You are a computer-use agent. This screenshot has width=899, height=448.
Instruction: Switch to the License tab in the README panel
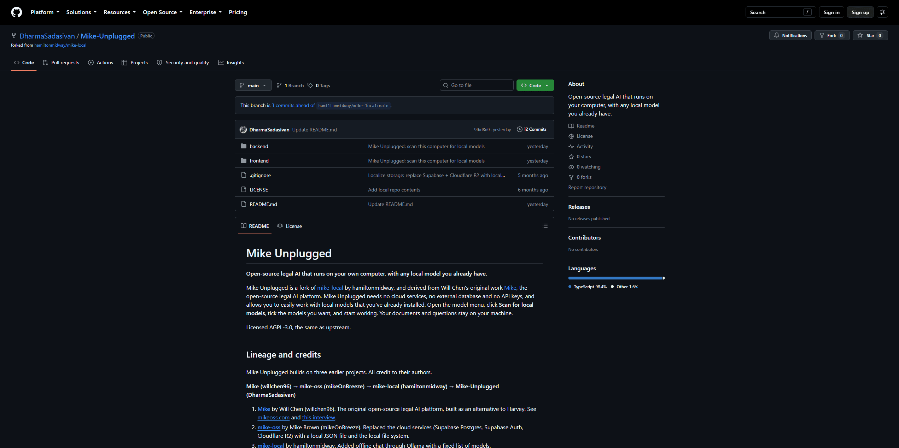click(290, 226)
